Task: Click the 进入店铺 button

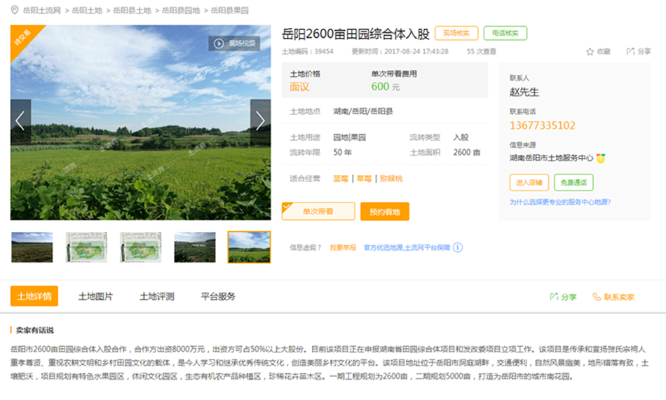Action: pos(529,183)
